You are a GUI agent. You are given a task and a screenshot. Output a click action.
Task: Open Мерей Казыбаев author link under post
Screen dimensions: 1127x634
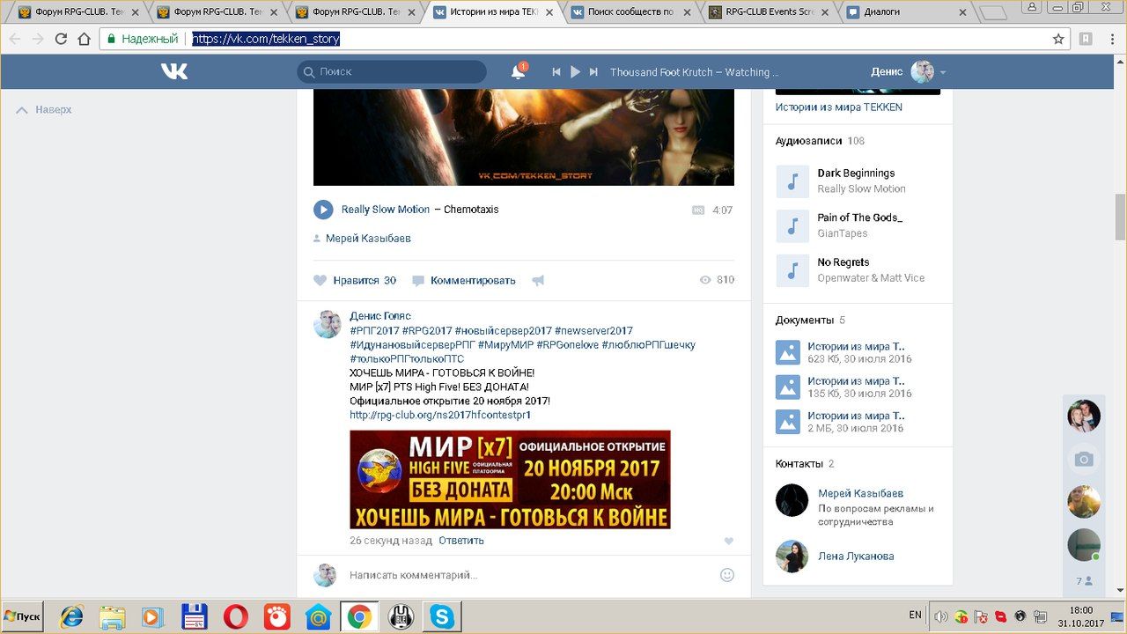(368, 238)
